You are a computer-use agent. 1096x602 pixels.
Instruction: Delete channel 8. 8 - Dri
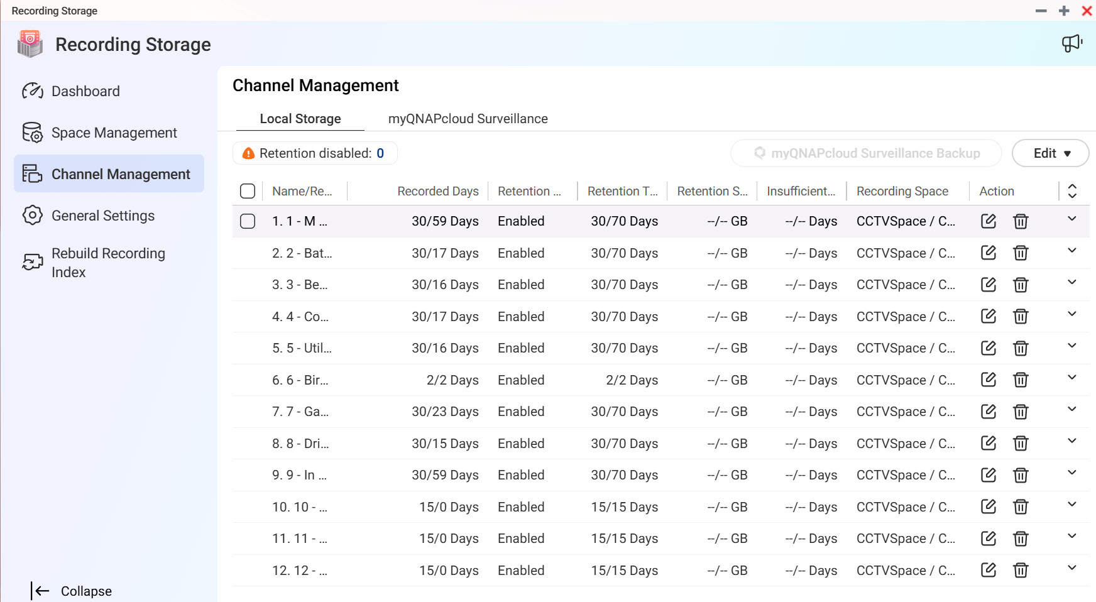click(1021, 443)
